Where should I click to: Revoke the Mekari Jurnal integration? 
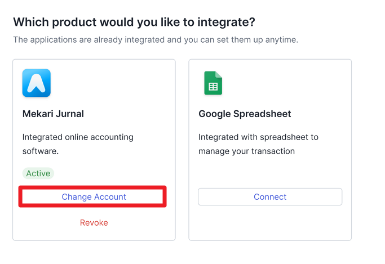point(94,222)
